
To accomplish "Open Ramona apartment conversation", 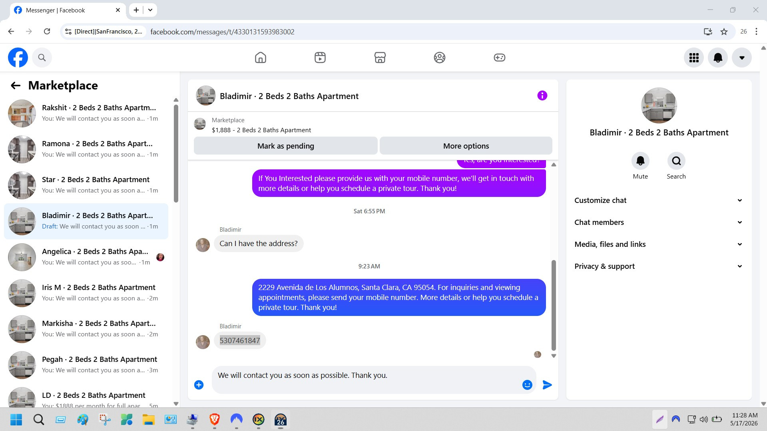I will [86, 149].
